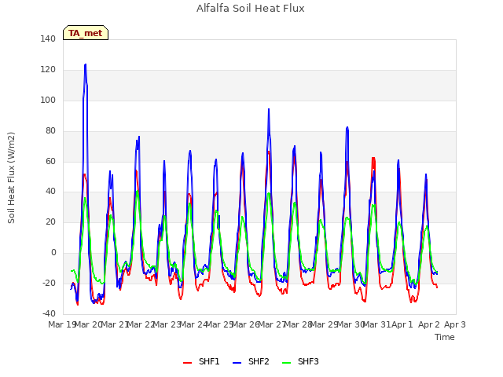Click the blue SHF2 legend line swatch
Image resolution: width=503 pixels, height=377 pixels.
coord(237,363)
